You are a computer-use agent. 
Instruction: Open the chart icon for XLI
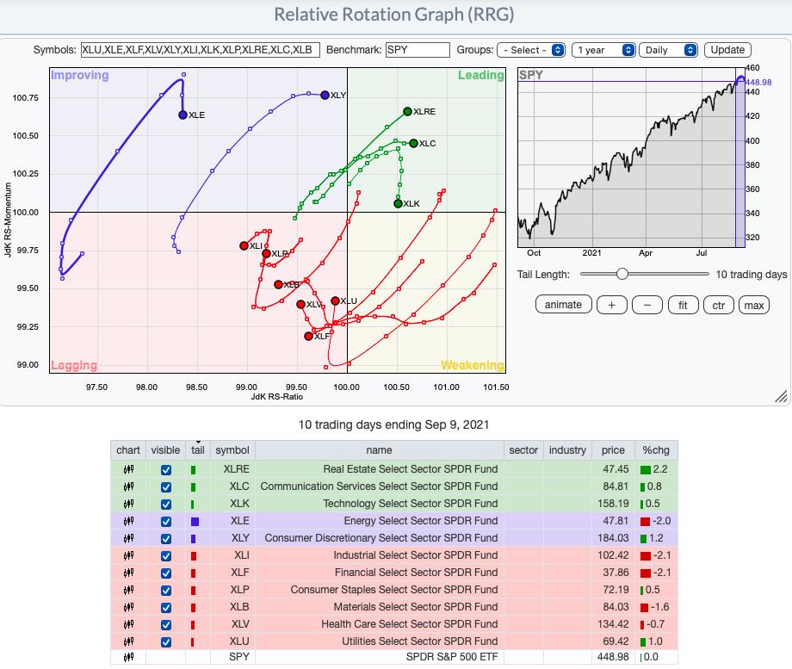[128, 555]
